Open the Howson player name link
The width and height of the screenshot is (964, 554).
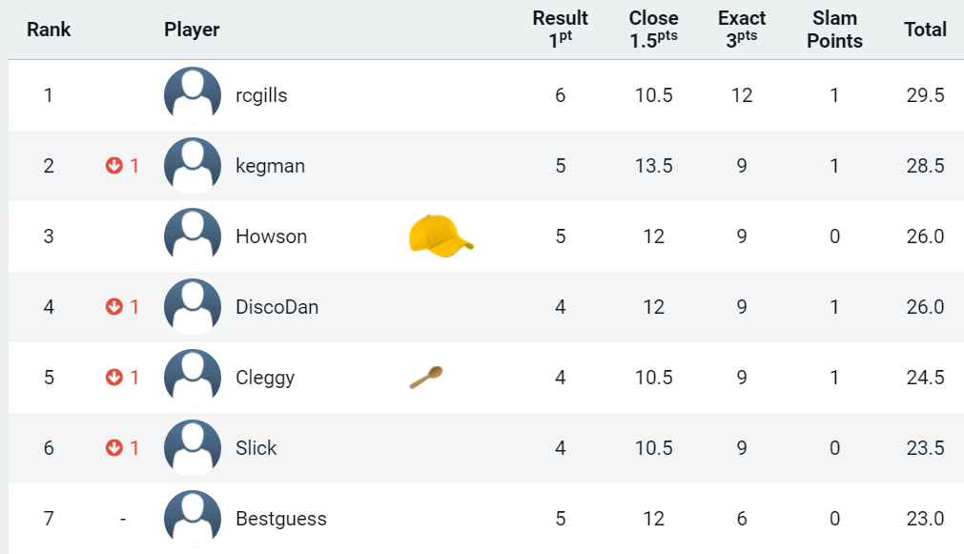coord(271,236)
